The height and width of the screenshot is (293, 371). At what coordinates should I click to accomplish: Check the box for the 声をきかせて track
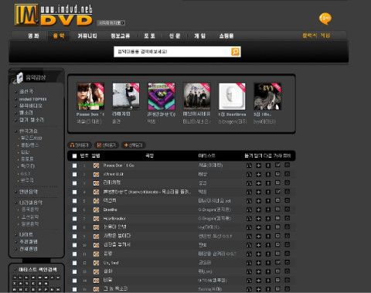[74, 192]
